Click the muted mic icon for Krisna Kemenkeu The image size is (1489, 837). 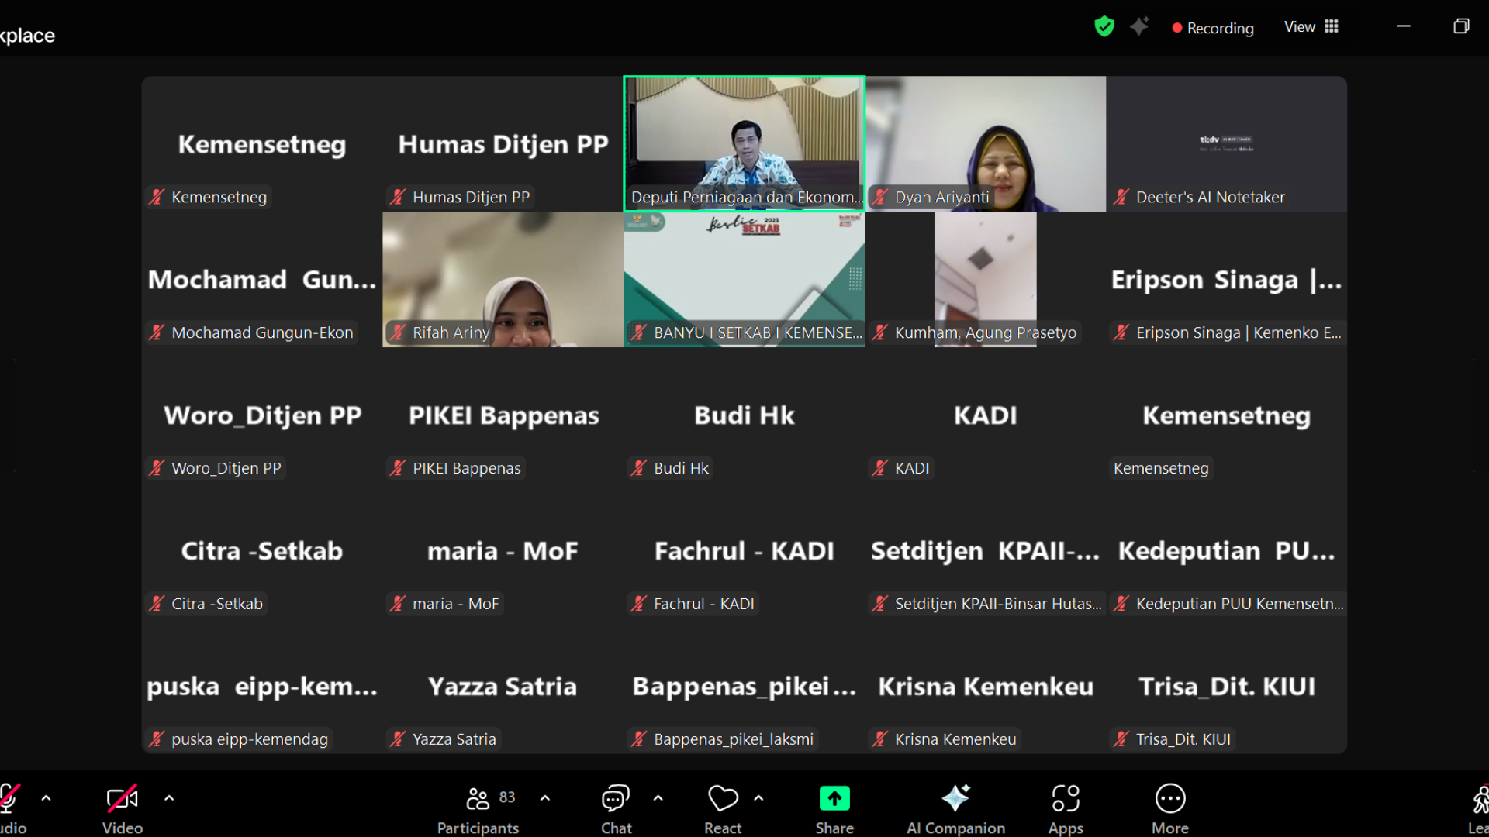click(880, 739)
